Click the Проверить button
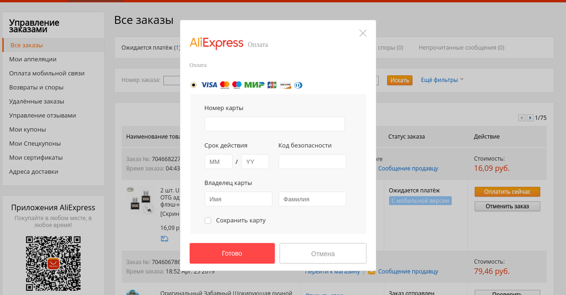This screenshot has width=566, height=295. point(507,293)
